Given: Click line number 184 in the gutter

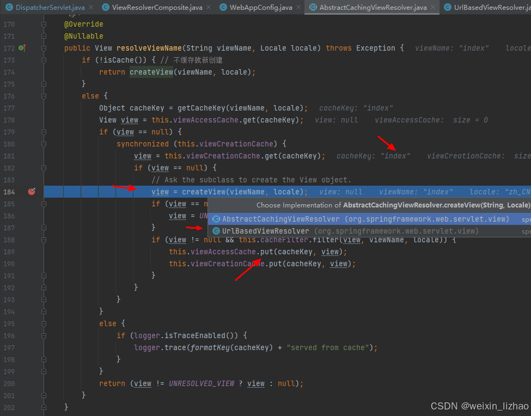Looking at the screenshot, I should 9,192.
